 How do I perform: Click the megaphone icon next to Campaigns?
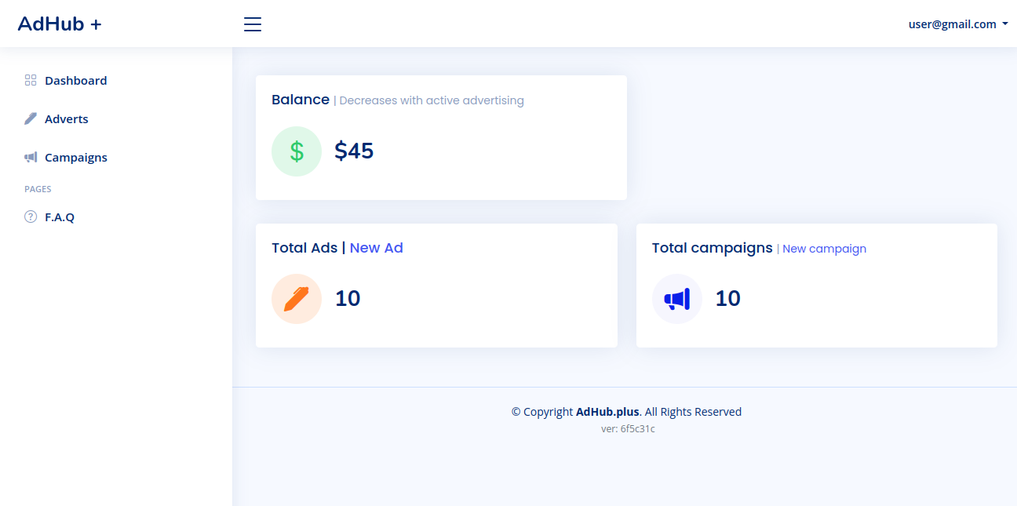coord(30,157)
